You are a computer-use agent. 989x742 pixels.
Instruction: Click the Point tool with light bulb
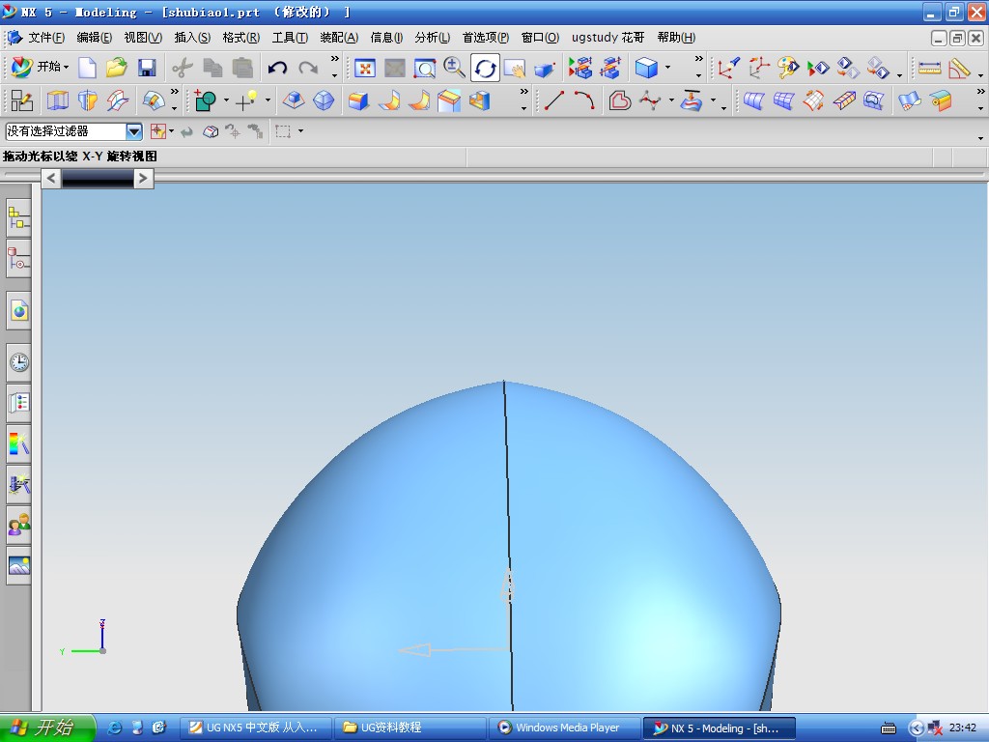pyautogui.click(x=246, y=100)
